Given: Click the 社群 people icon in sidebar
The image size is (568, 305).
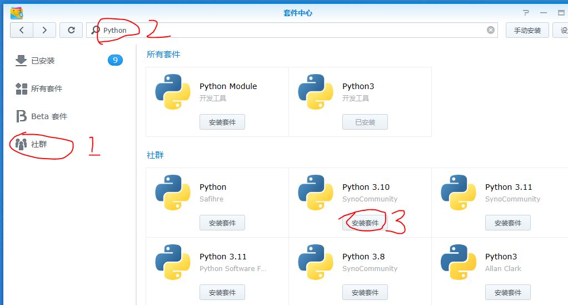Looking at the screenshot, I should pos(21,144).
